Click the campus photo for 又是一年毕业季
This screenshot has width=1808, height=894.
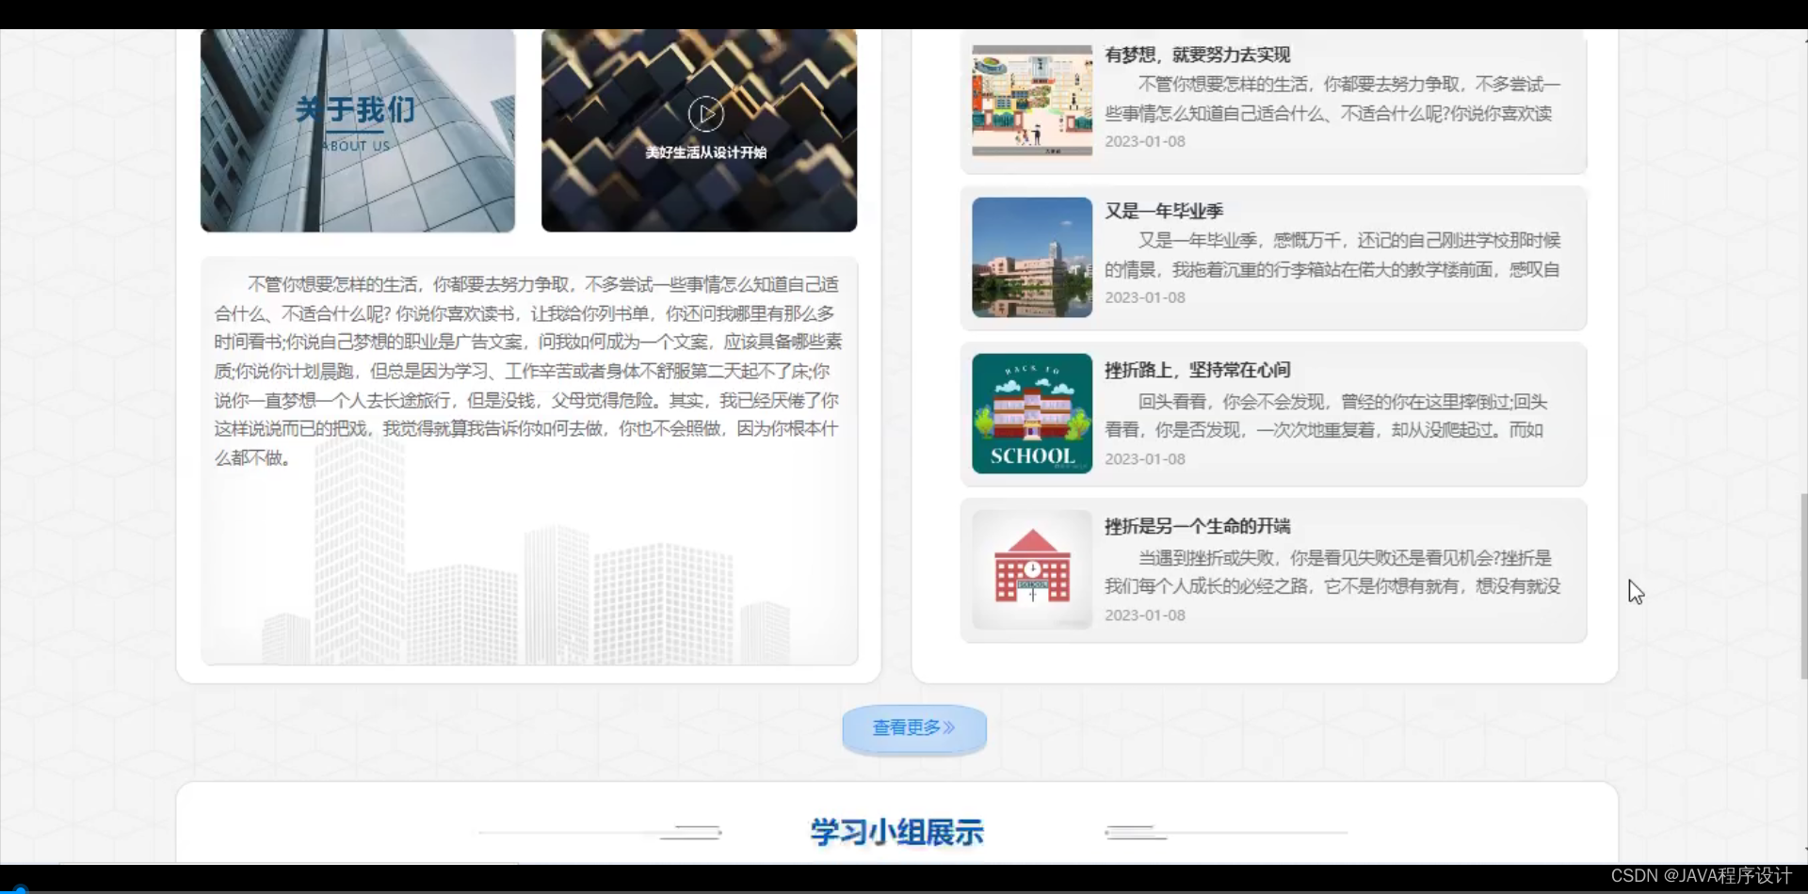(x=1030, y=257)
